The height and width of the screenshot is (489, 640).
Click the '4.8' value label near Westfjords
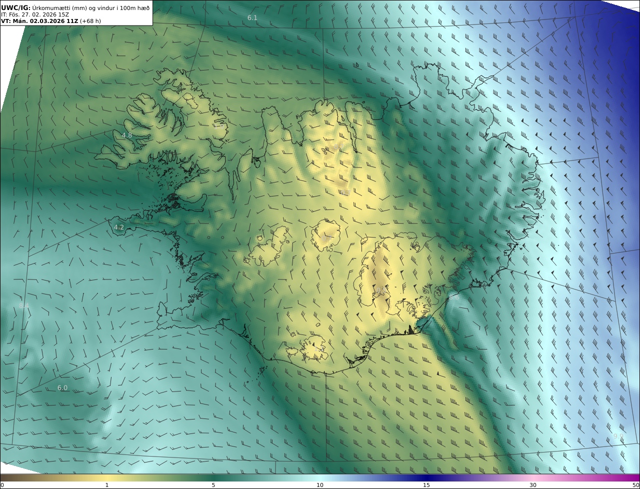pos(127,135)
